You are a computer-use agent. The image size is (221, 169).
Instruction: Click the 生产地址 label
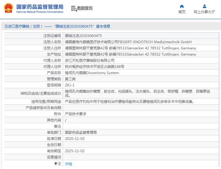click(x=54, y=54)
